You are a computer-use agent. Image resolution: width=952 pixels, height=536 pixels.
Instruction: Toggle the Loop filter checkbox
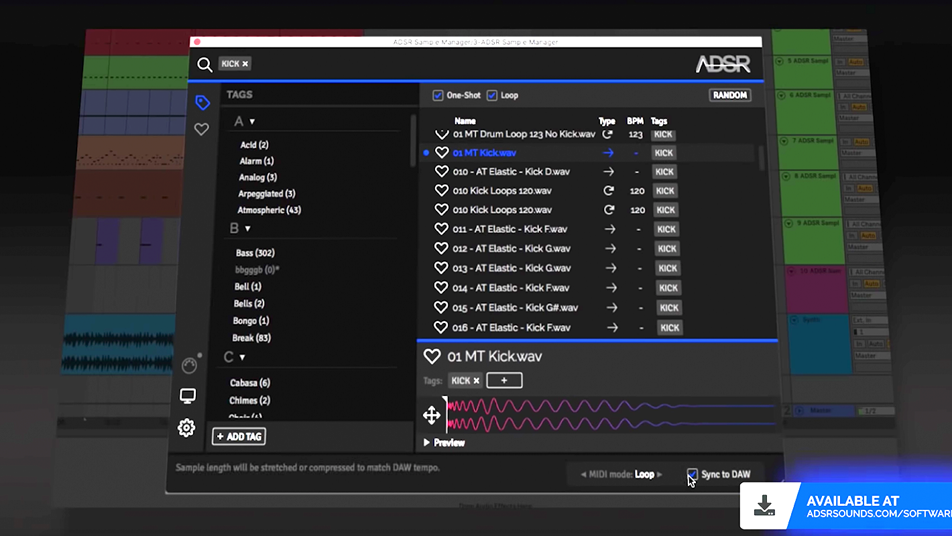point(492,95)
